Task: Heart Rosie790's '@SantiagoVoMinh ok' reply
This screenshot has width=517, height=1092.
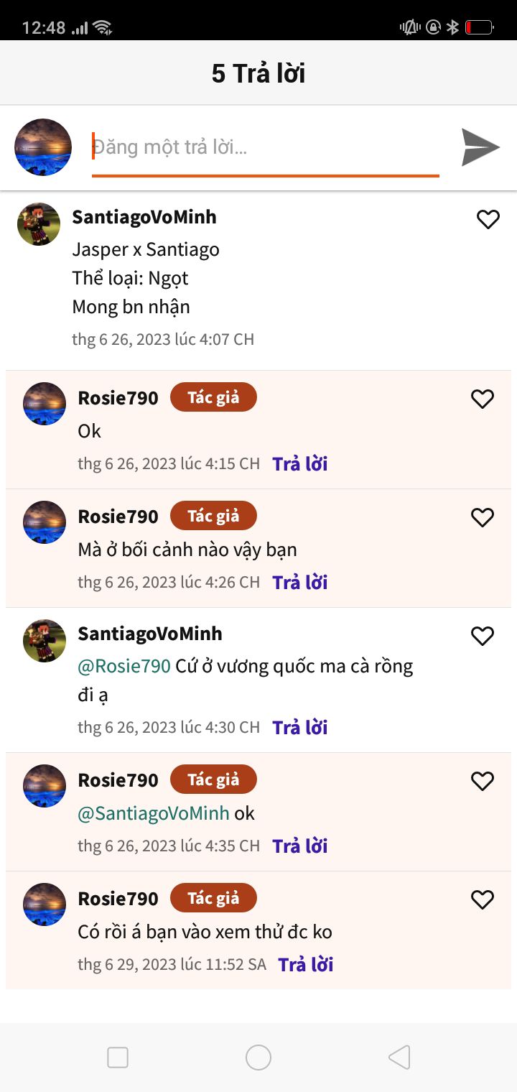Action: click(483, 781)
